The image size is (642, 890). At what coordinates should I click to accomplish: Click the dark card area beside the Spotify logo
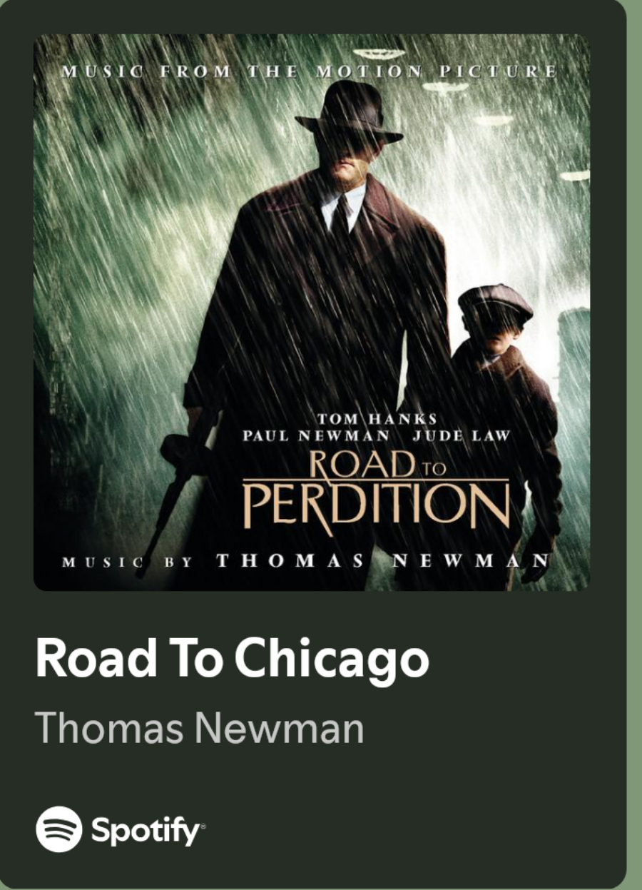tap(414, 830)
